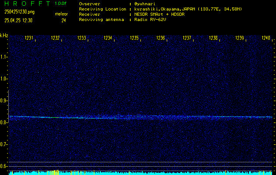
Task: Click the 0.7 kHz axis label
Action: (x=3, y=144)
